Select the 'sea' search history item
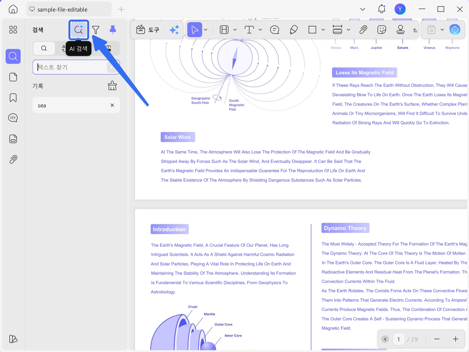Image resolution: width=469 pixels, height=352 pixels. coord(76,105)
